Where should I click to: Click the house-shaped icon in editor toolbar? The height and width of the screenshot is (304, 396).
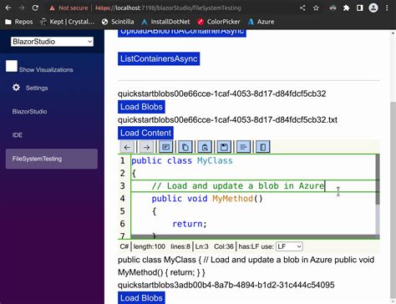[x=205, y=147]
